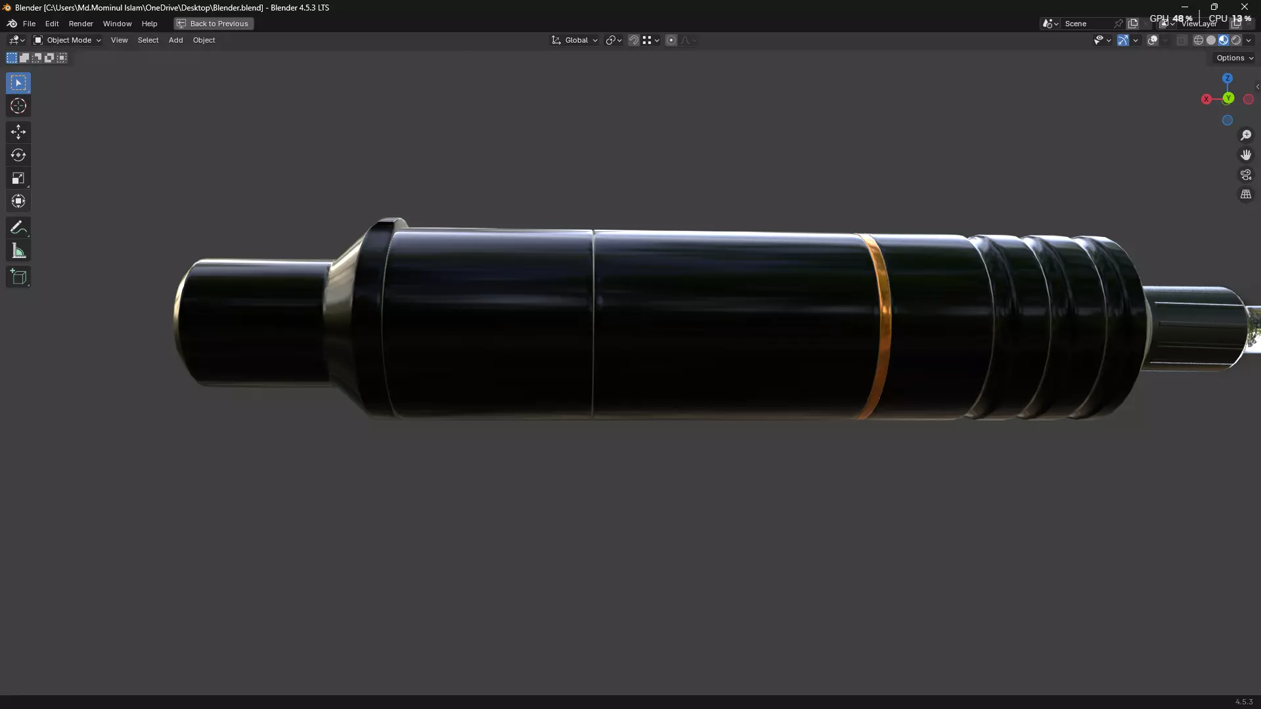Open the Object menu in viewport header
The height and width of the screenshot is (709, 1261).
tap(204, 40)
